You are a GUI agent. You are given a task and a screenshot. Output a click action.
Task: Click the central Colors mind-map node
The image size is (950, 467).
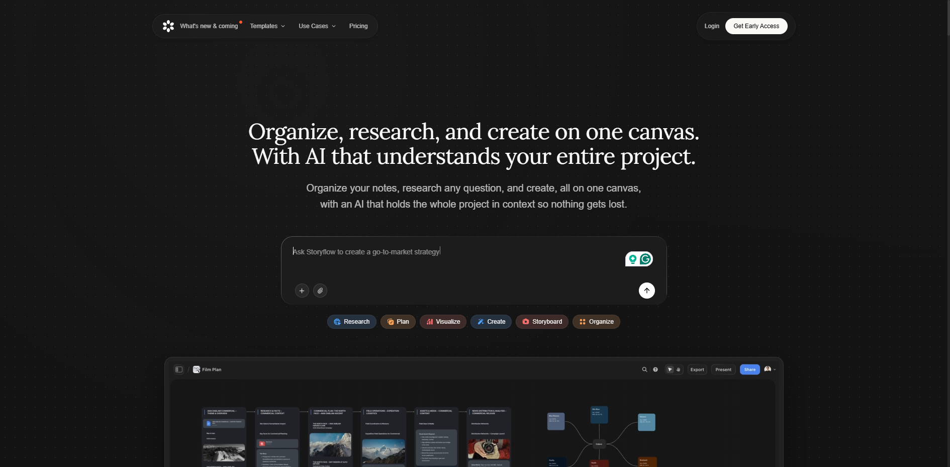click(599, 444)
